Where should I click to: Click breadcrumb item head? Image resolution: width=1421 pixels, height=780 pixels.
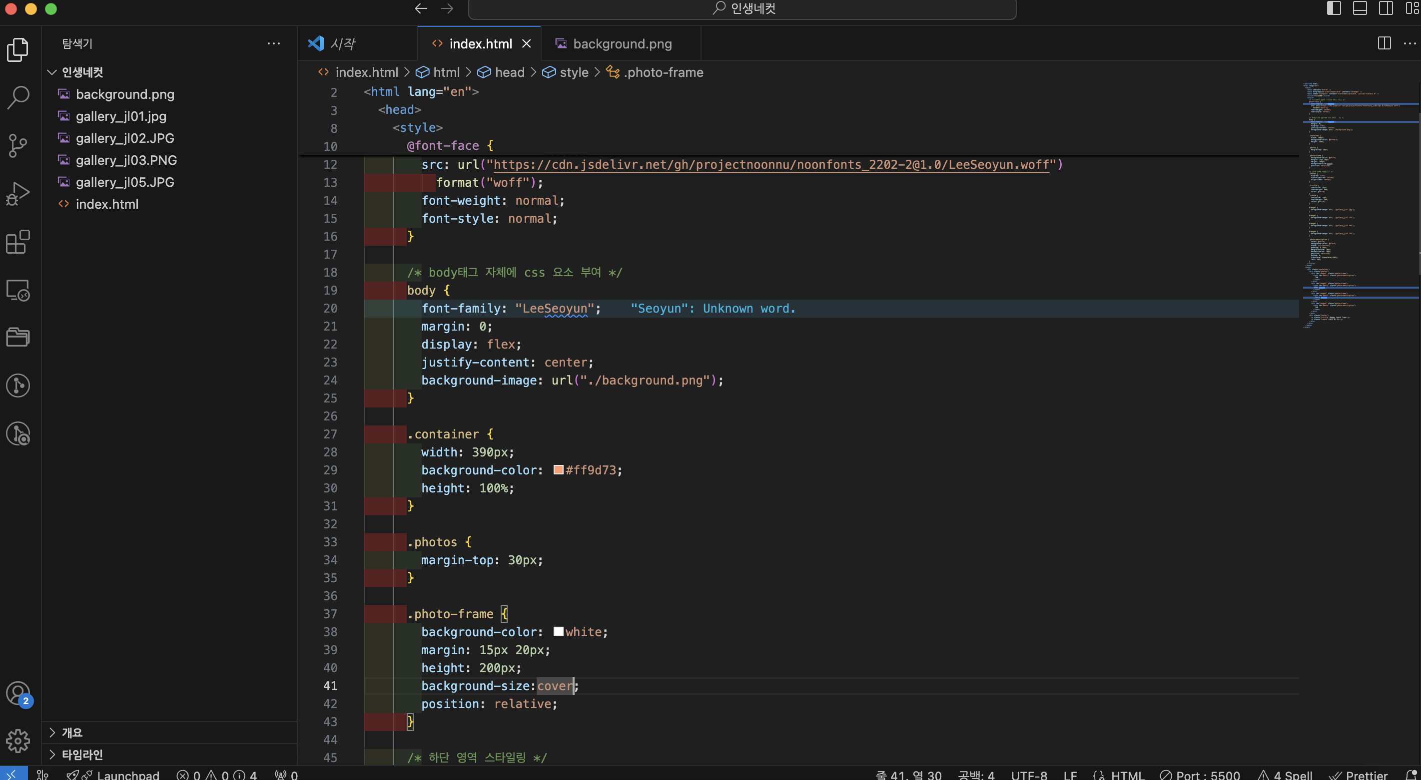[x=501, y=72]
